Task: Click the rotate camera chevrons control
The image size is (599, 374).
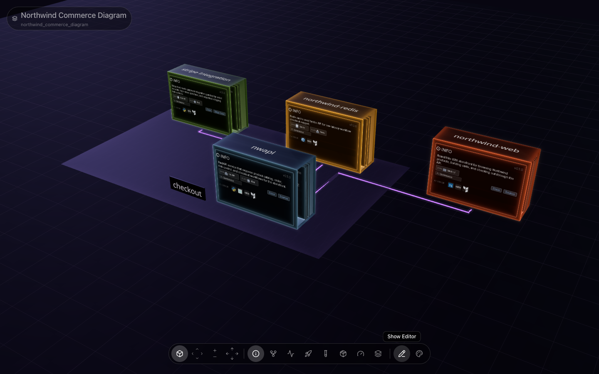Action: coord(197,354)
